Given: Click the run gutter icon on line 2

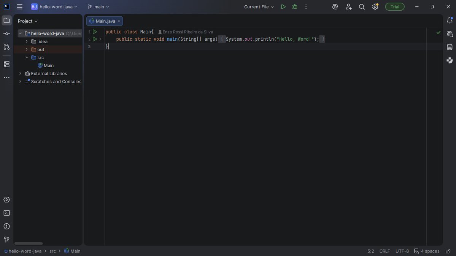Looking at the screenshot, I should coord(95,39).
